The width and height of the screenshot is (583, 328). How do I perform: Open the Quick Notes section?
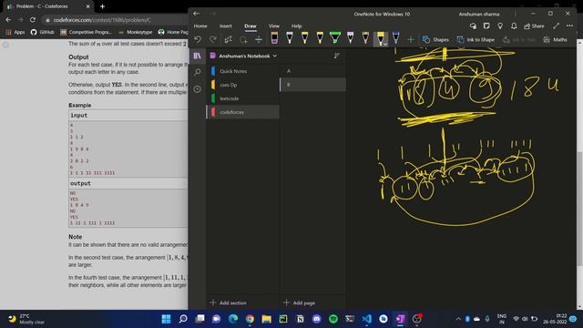click(243, 71)
